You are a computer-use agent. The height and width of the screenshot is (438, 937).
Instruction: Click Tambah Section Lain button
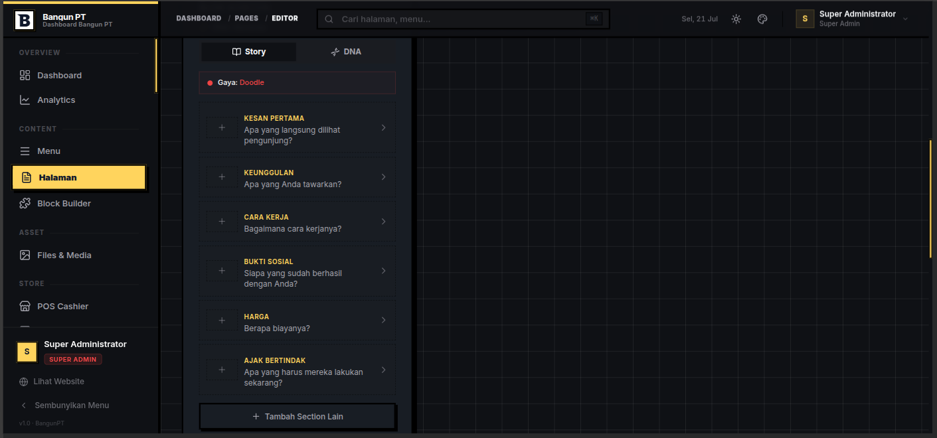coord(298,417)
